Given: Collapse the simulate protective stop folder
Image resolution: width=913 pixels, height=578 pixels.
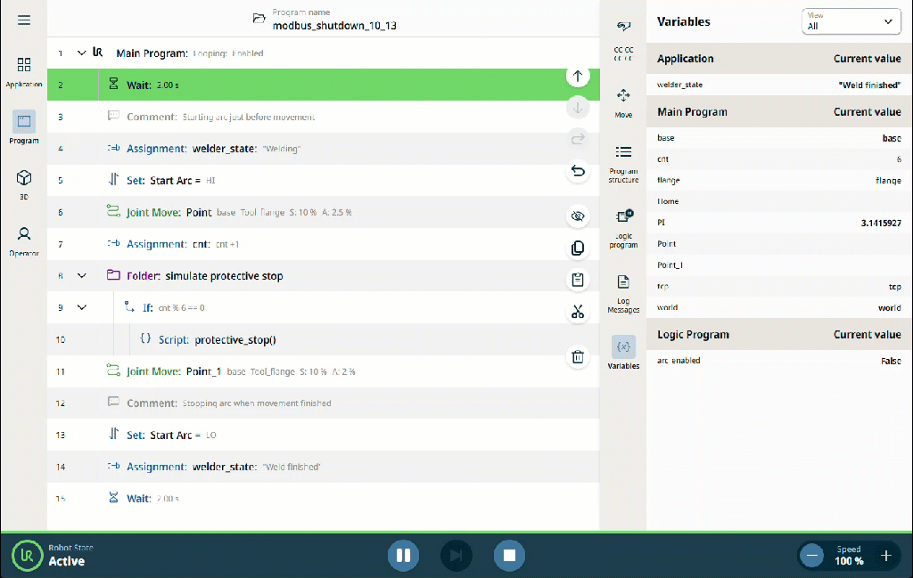Looking at the screenshot, I should point(81,275).
